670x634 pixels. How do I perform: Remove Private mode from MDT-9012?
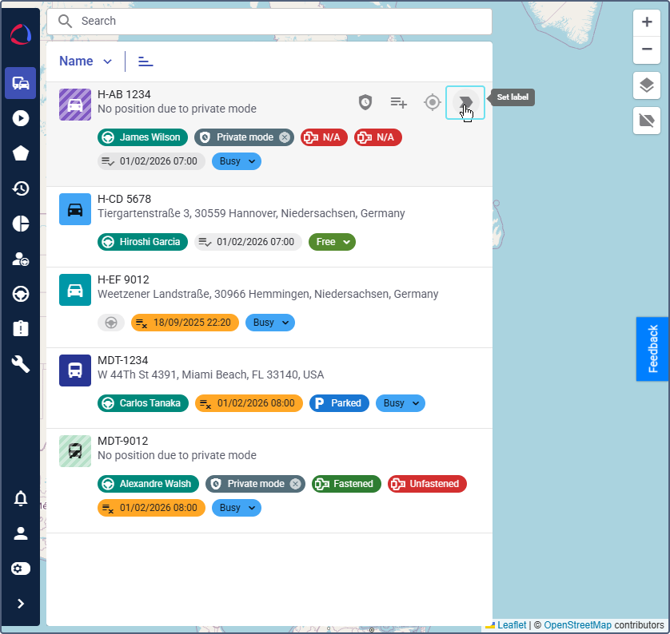(295, 484)
